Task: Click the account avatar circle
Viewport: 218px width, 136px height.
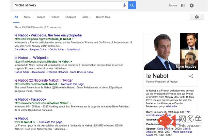Action: pos(200,5)
